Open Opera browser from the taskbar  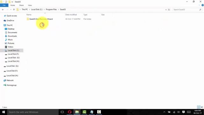point(69,112)
